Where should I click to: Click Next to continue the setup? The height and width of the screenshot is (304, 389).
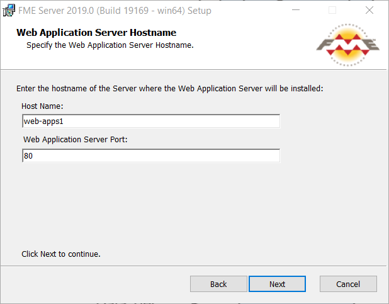coord(277,284)
